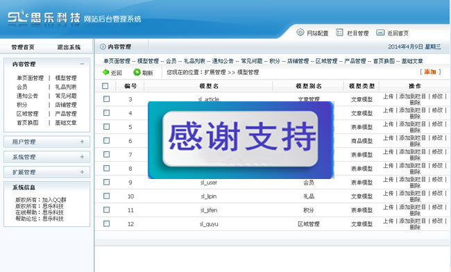
Task: Click 商品模型 type cell in row 6
Action: click(361, 141)
